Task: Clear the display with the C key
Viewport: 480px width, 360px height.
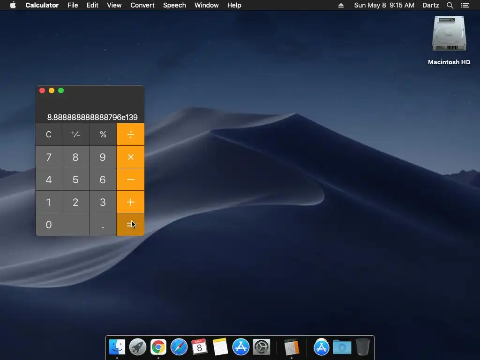Action: tap(49, 135)
